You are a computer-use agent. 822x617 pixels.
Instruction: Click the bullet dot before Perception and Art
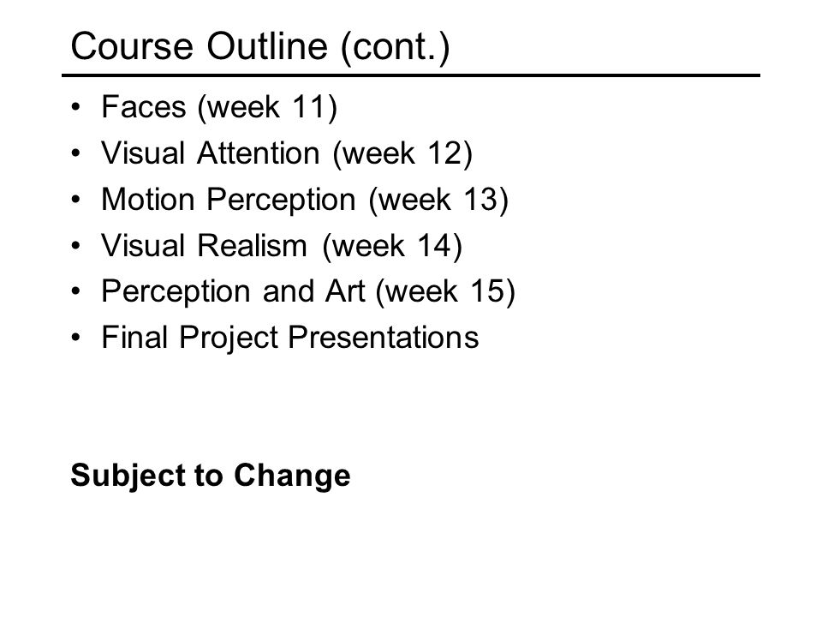[x=76, y=291]
